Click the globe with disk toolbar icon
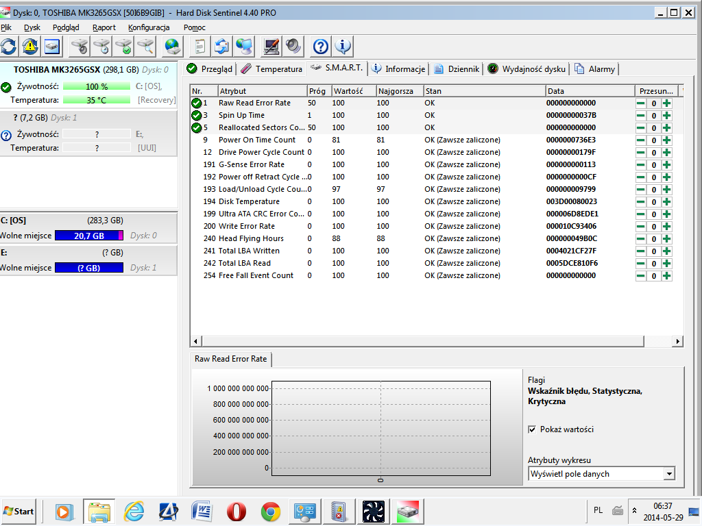The image size is (702, 526). tap(172, 47)
